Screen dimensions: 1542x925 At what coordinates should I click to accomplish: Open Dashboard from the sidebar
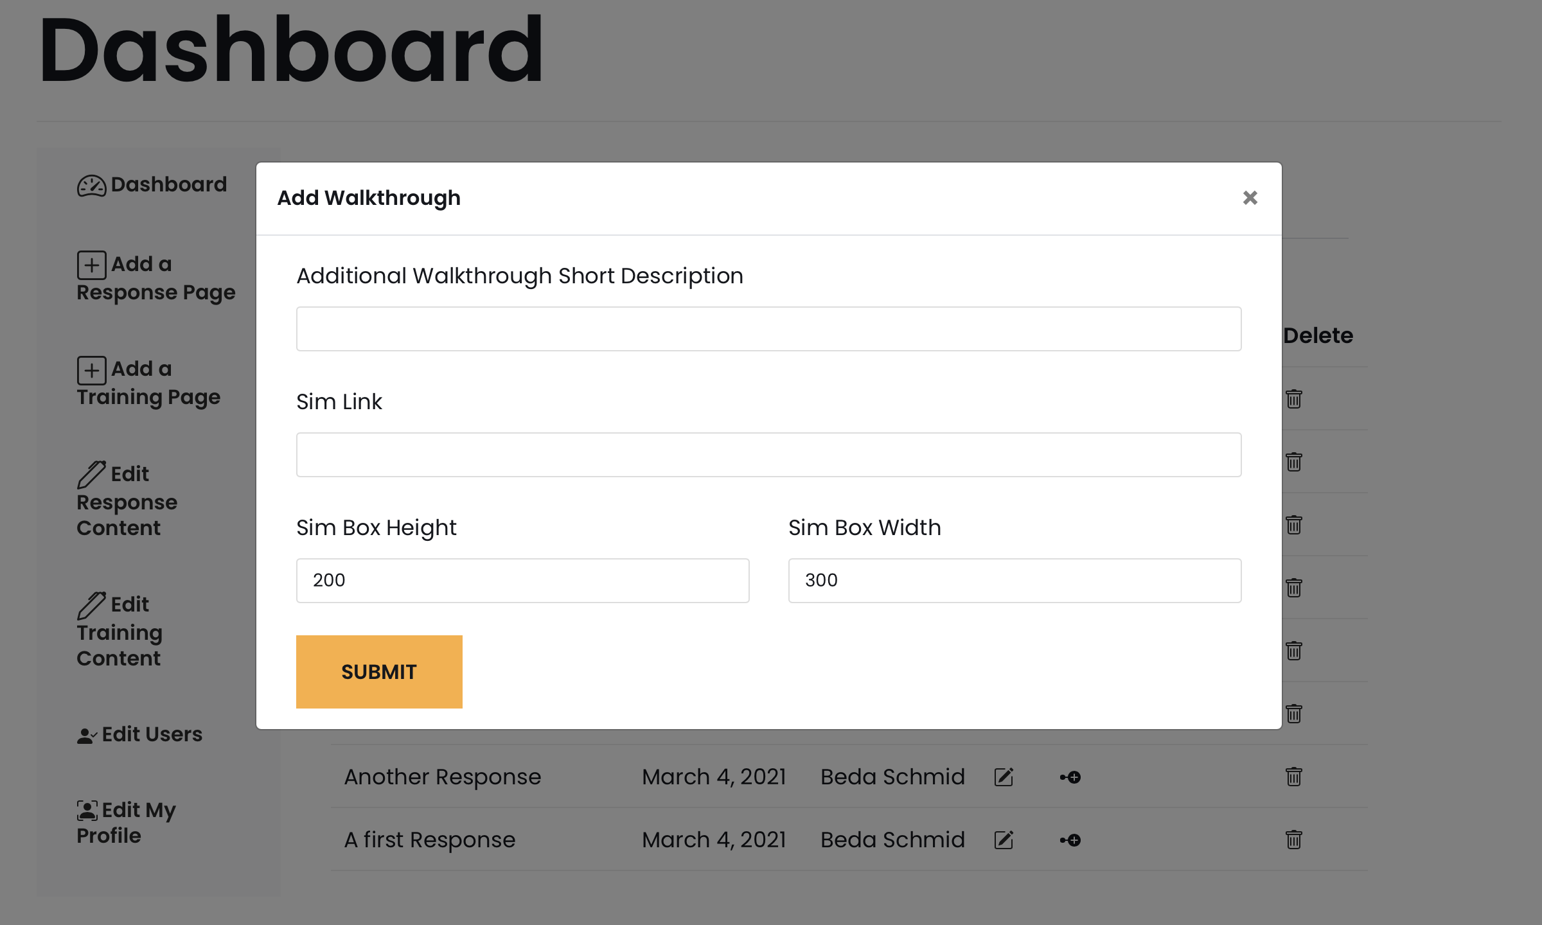pos(152,185)
